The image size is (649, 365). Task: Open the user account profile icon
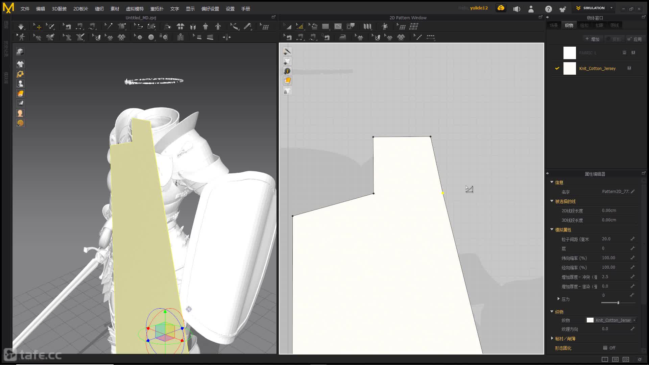point(531,9)
